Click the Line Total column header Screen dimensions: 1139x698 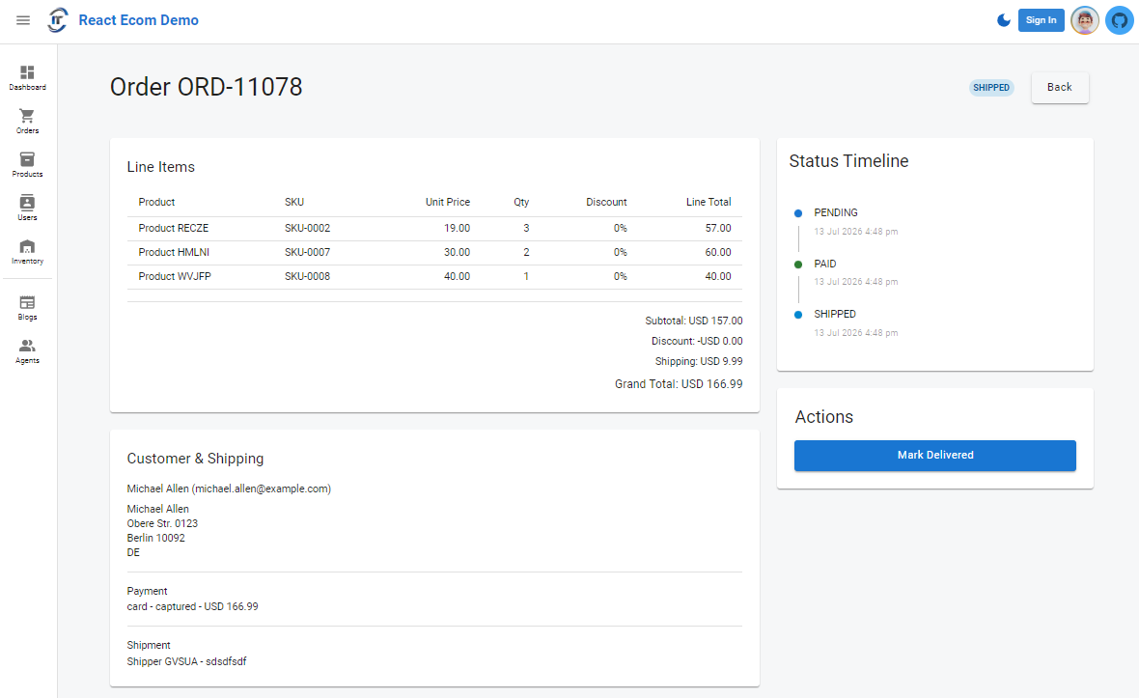(708, 202)
